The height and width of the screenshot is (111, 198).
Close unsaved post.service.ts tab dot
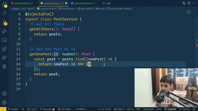66,3
